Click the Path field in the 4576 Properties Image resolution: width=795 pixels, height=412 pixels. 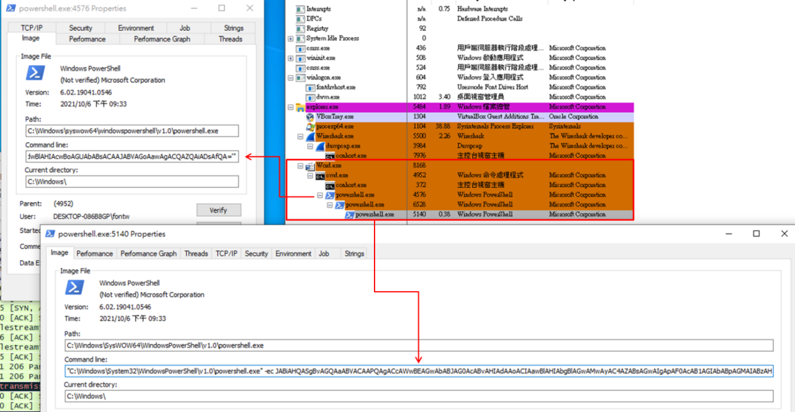tap(132, 131)
